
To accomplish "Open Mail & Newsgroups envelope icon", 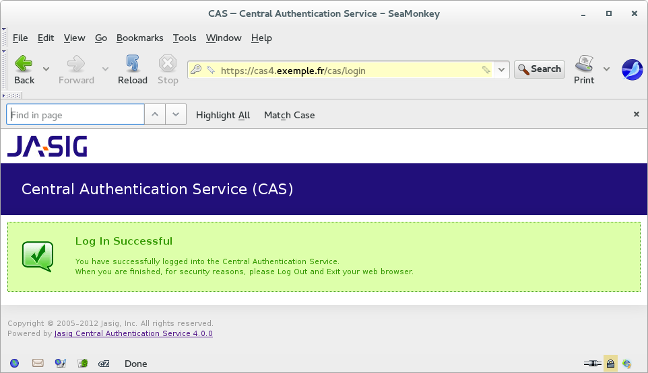I will point(38,364).
